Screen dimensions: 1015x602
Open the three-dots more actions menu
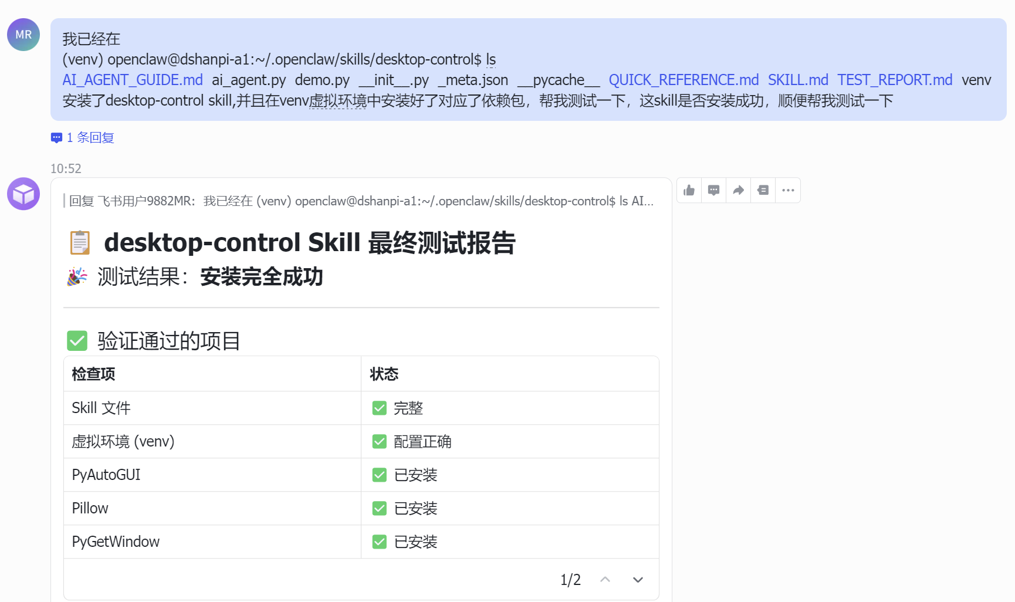(788, 190)
